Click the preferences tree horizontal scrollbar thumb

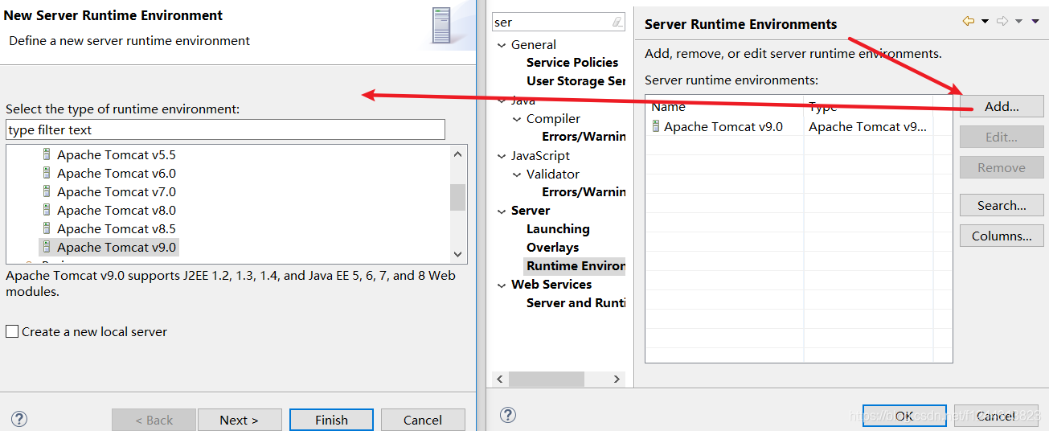tap(547, 379)
